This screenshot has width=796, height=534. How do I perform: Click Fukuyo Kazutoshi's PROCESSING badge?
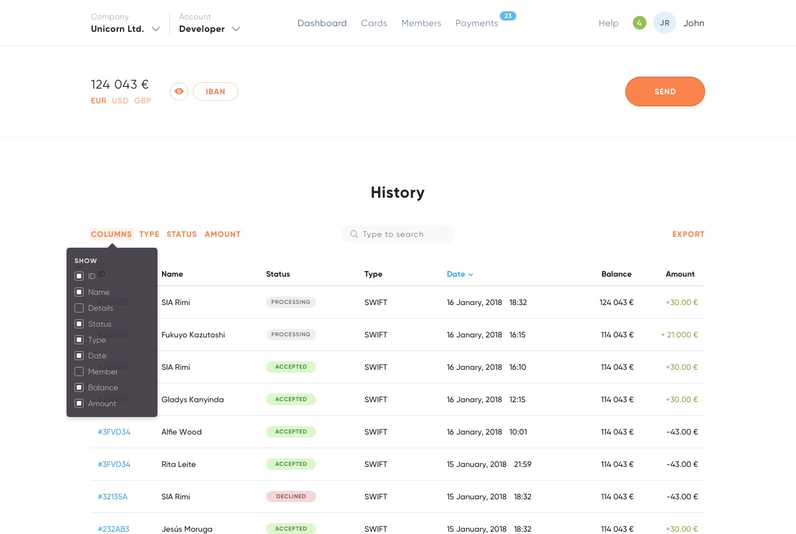pos(291,335)
